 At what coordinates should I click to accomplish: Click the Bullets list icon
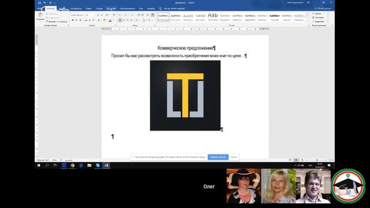[x=120, y=15]
